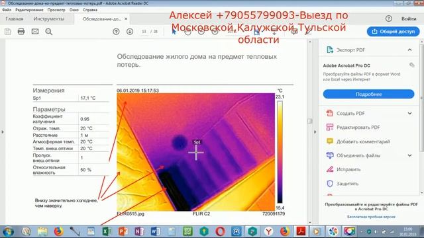Click the Подробнее button

coord(368,94)
